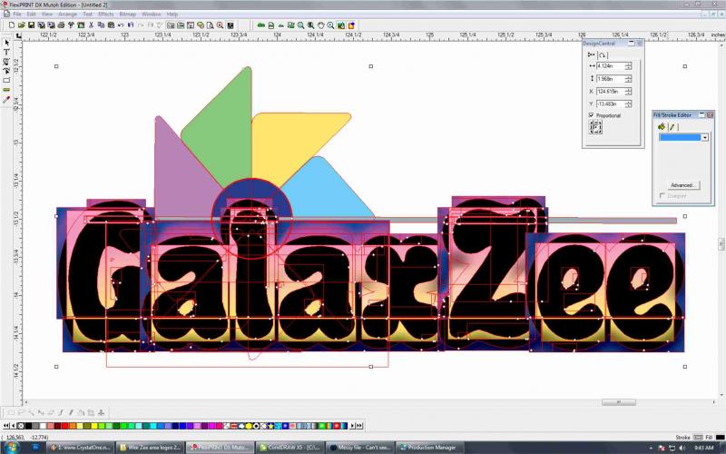The width and height of the screenshot is (726, 454).
Task: Open the Windows Start button
Action: coord(11,448)
